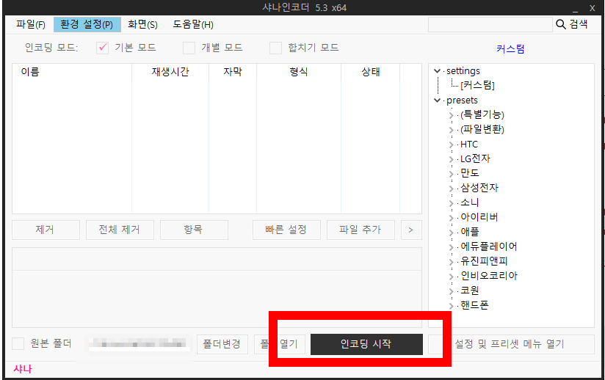
Task: Expand the 삼성전자 preset group
Action: click(451, 188)
